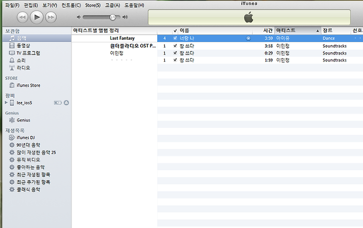
Task: Open the 도움말(H) menu
Action: point(134,5)
